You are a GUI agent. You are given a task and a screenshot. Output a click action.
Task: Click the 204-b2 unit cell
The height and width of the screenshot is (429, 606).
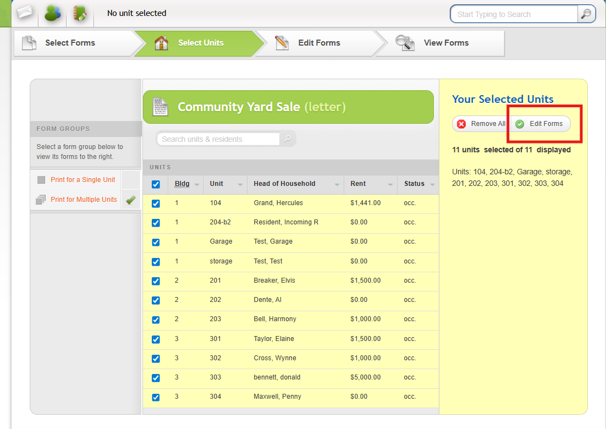221,222
